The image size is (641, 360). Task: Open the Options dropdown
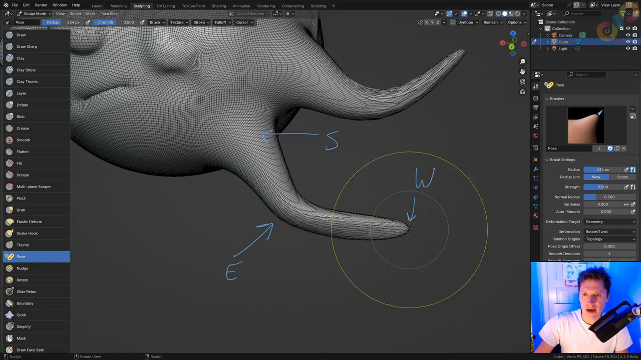[516, 22]
